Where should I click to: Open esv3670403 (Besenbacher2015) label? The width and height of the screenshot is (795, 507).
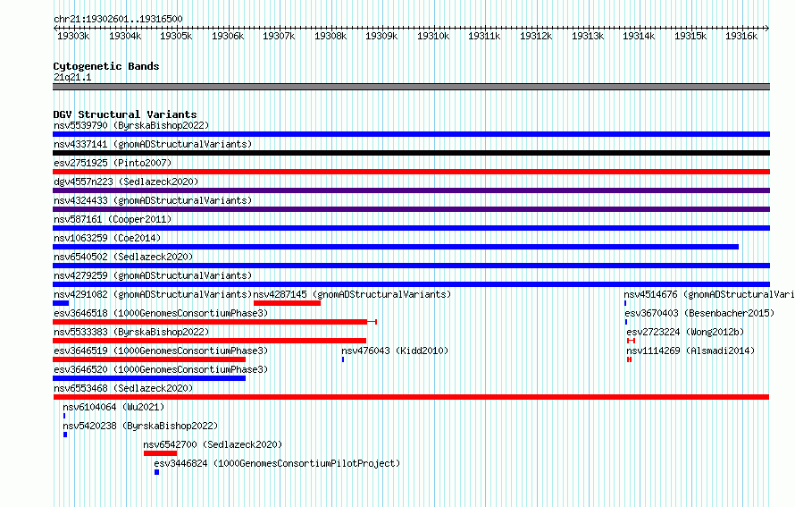(699, 313)
